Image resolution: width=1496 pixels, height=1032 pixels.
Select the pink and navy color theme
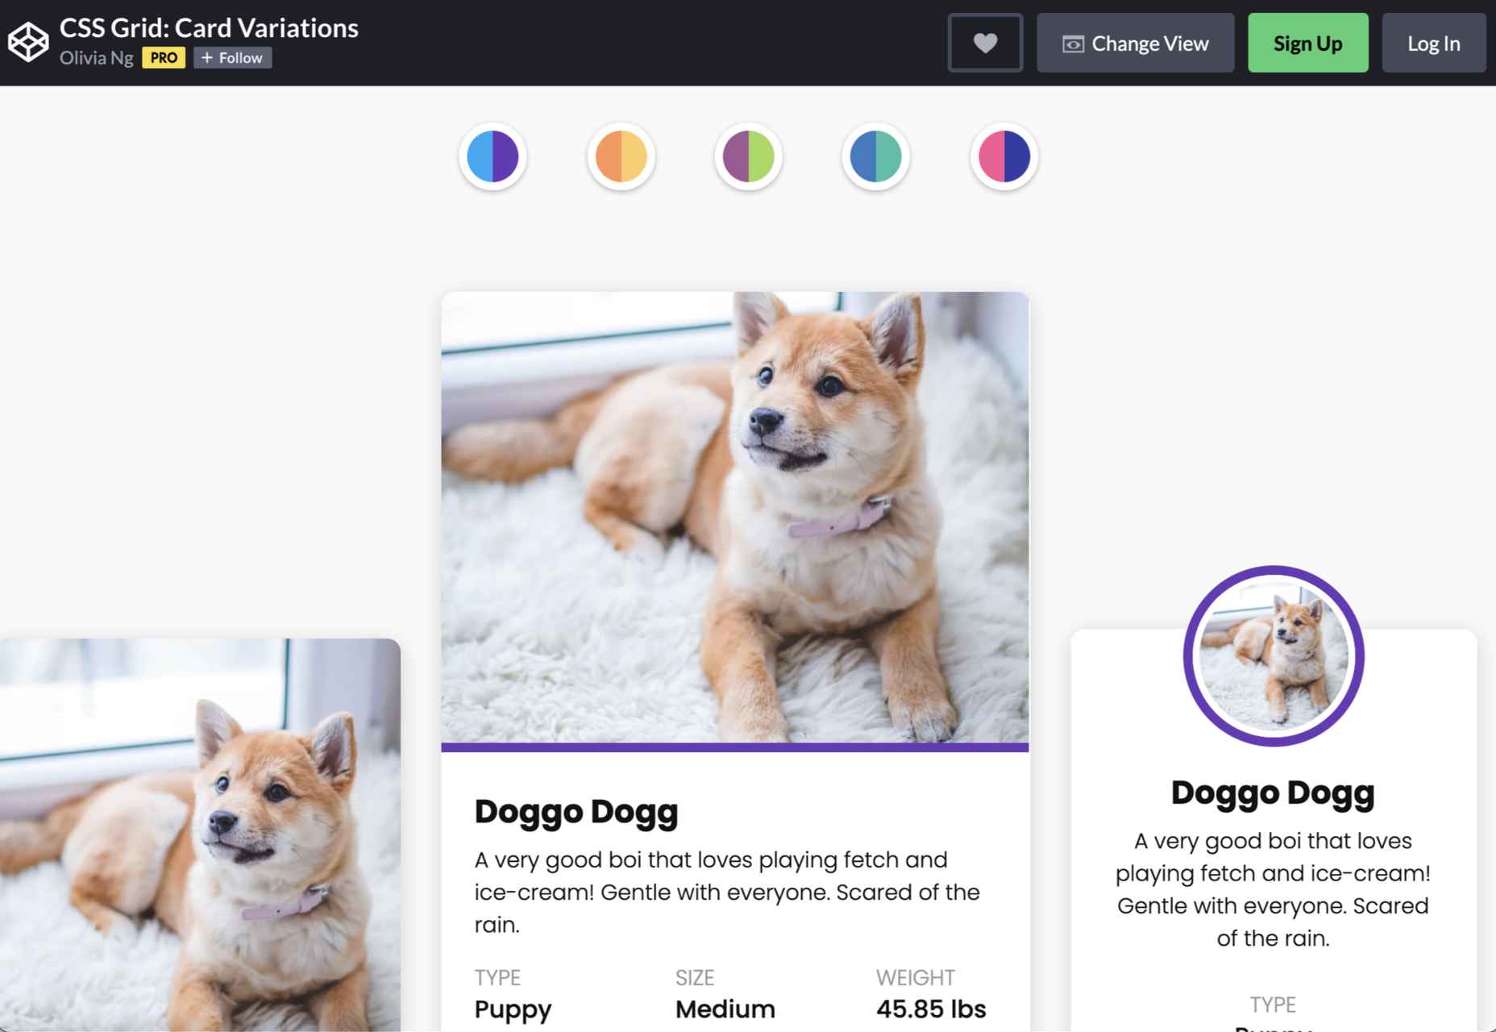pos(1004,156)
